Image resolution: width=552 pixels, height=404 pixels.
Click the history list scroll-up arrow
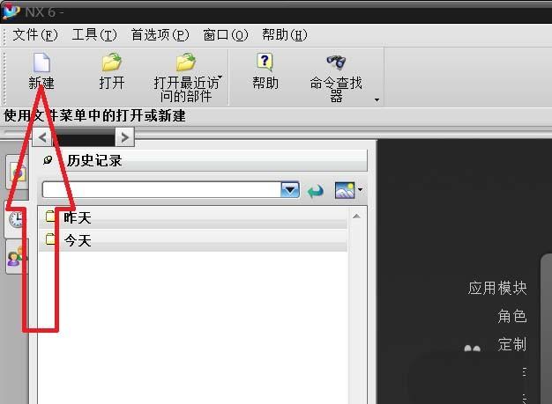pos(356,216)
